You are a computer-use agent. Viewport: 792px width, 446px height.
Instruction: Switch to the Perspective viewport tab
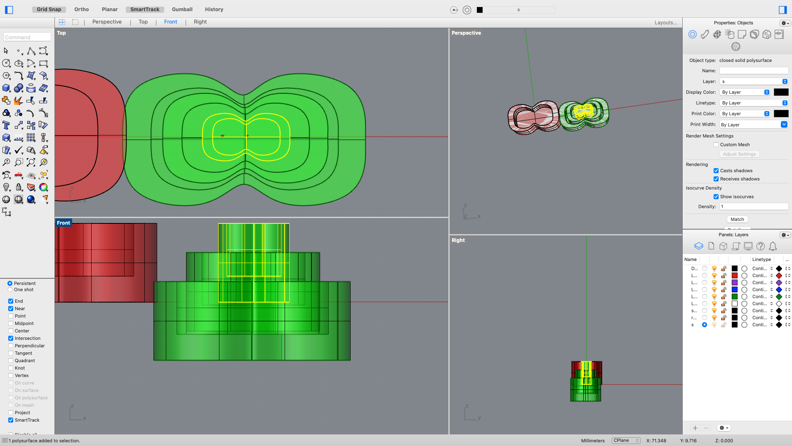pos(107,21)
